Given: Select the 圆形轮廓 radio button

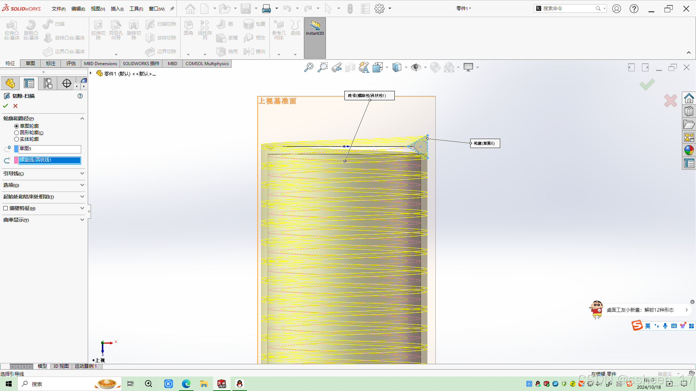Looking at the screenshot, I should [x=17, y=133].
